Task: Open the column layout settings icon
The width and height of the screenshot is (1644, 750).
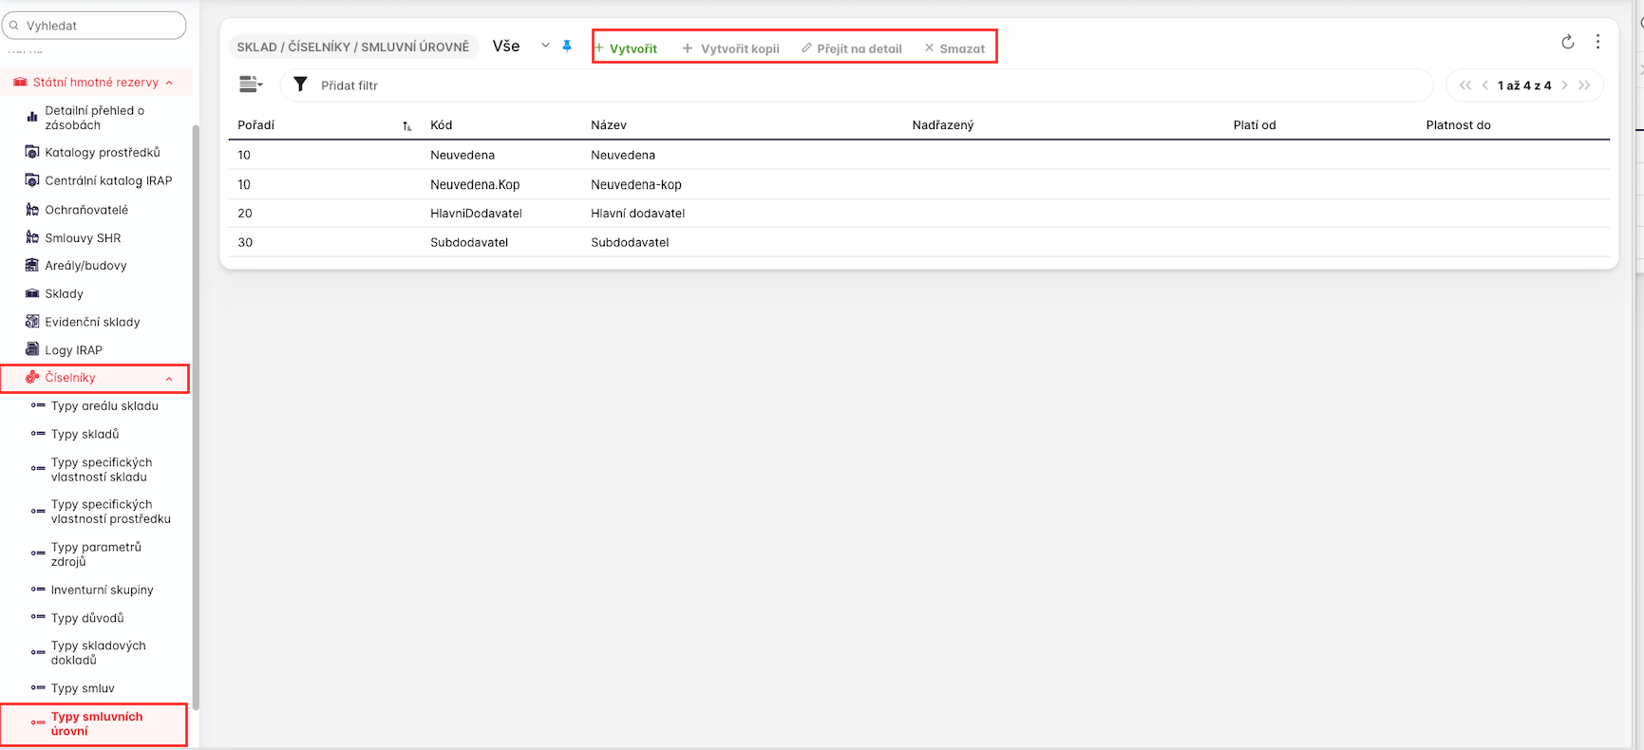Action: (251, 84)
